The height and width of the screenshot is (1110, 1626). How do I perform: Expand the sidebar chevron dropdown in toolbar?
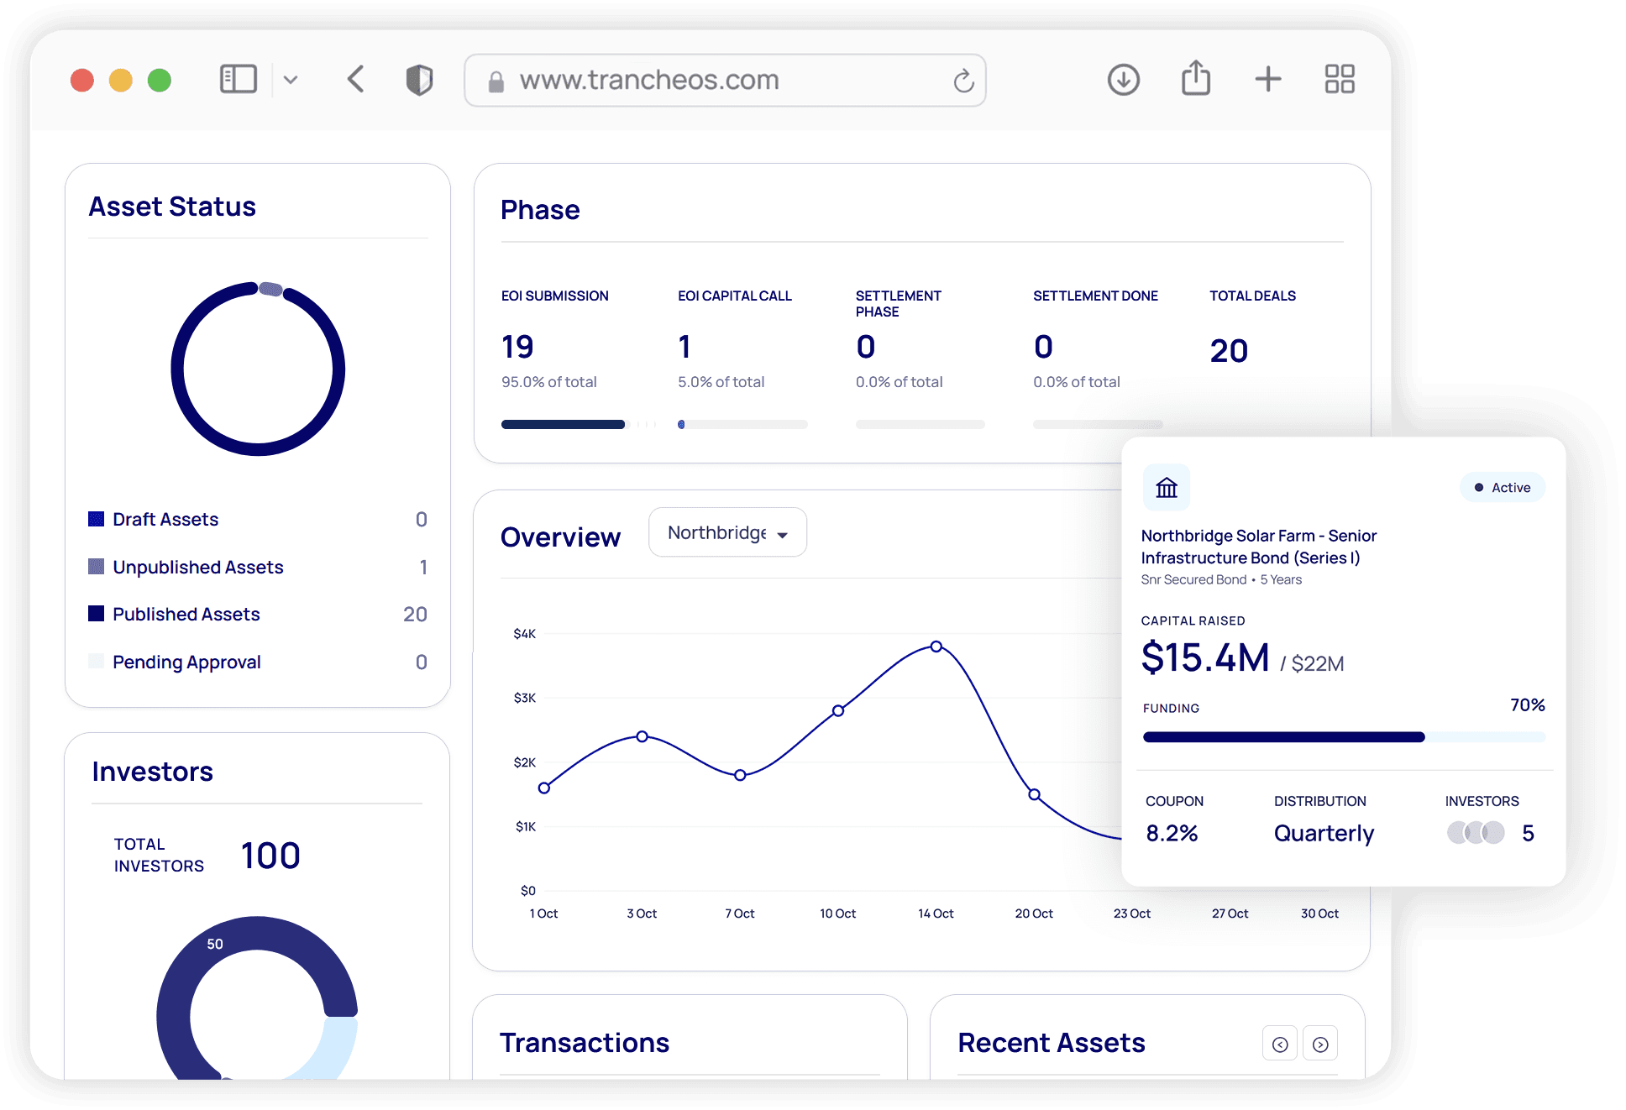pos(291,80)
